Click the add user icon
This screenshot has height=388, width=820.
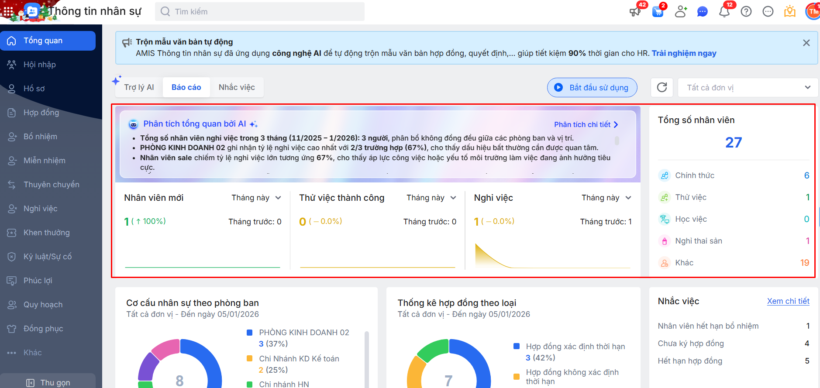(x=680, y=11)
